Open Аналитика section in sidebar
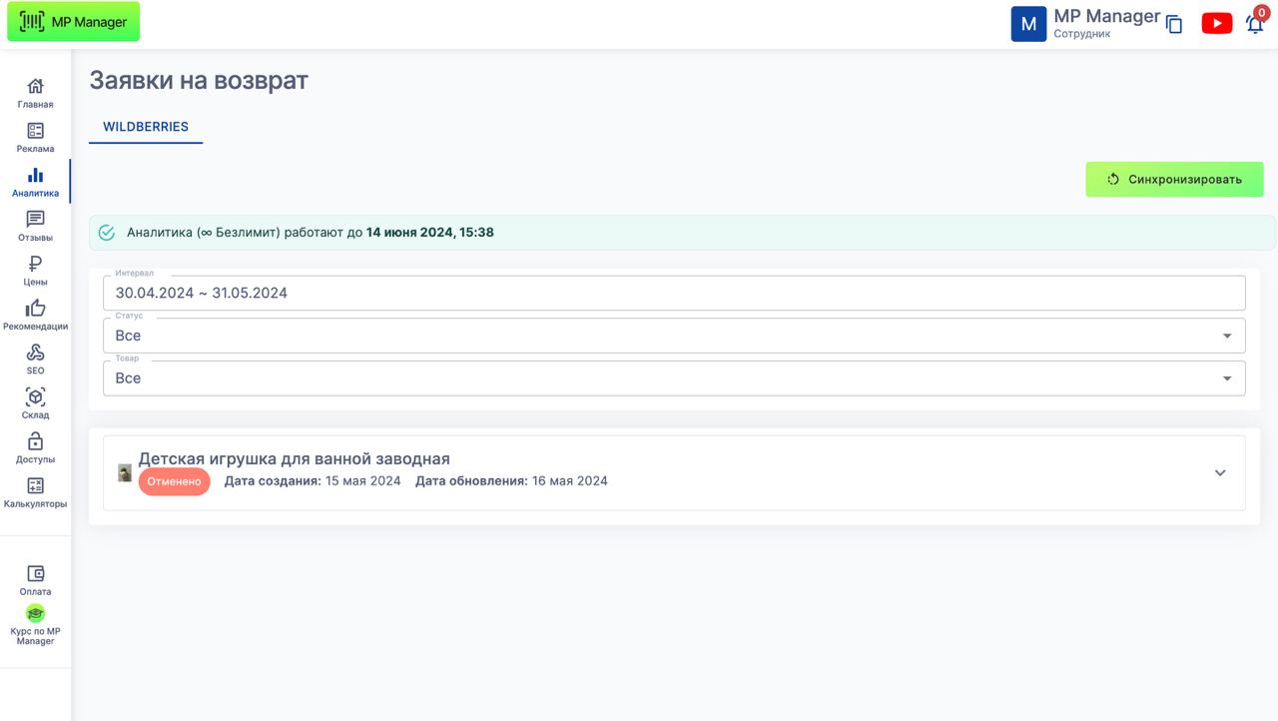The width and height of the screenshot is (1278, 721). point(35,176)
